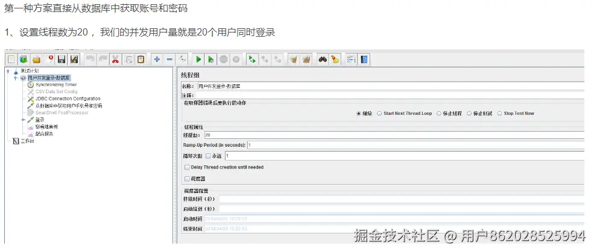Enable Delay Thread creation until needed
This screenshot has width=594, height=252.
187,167
